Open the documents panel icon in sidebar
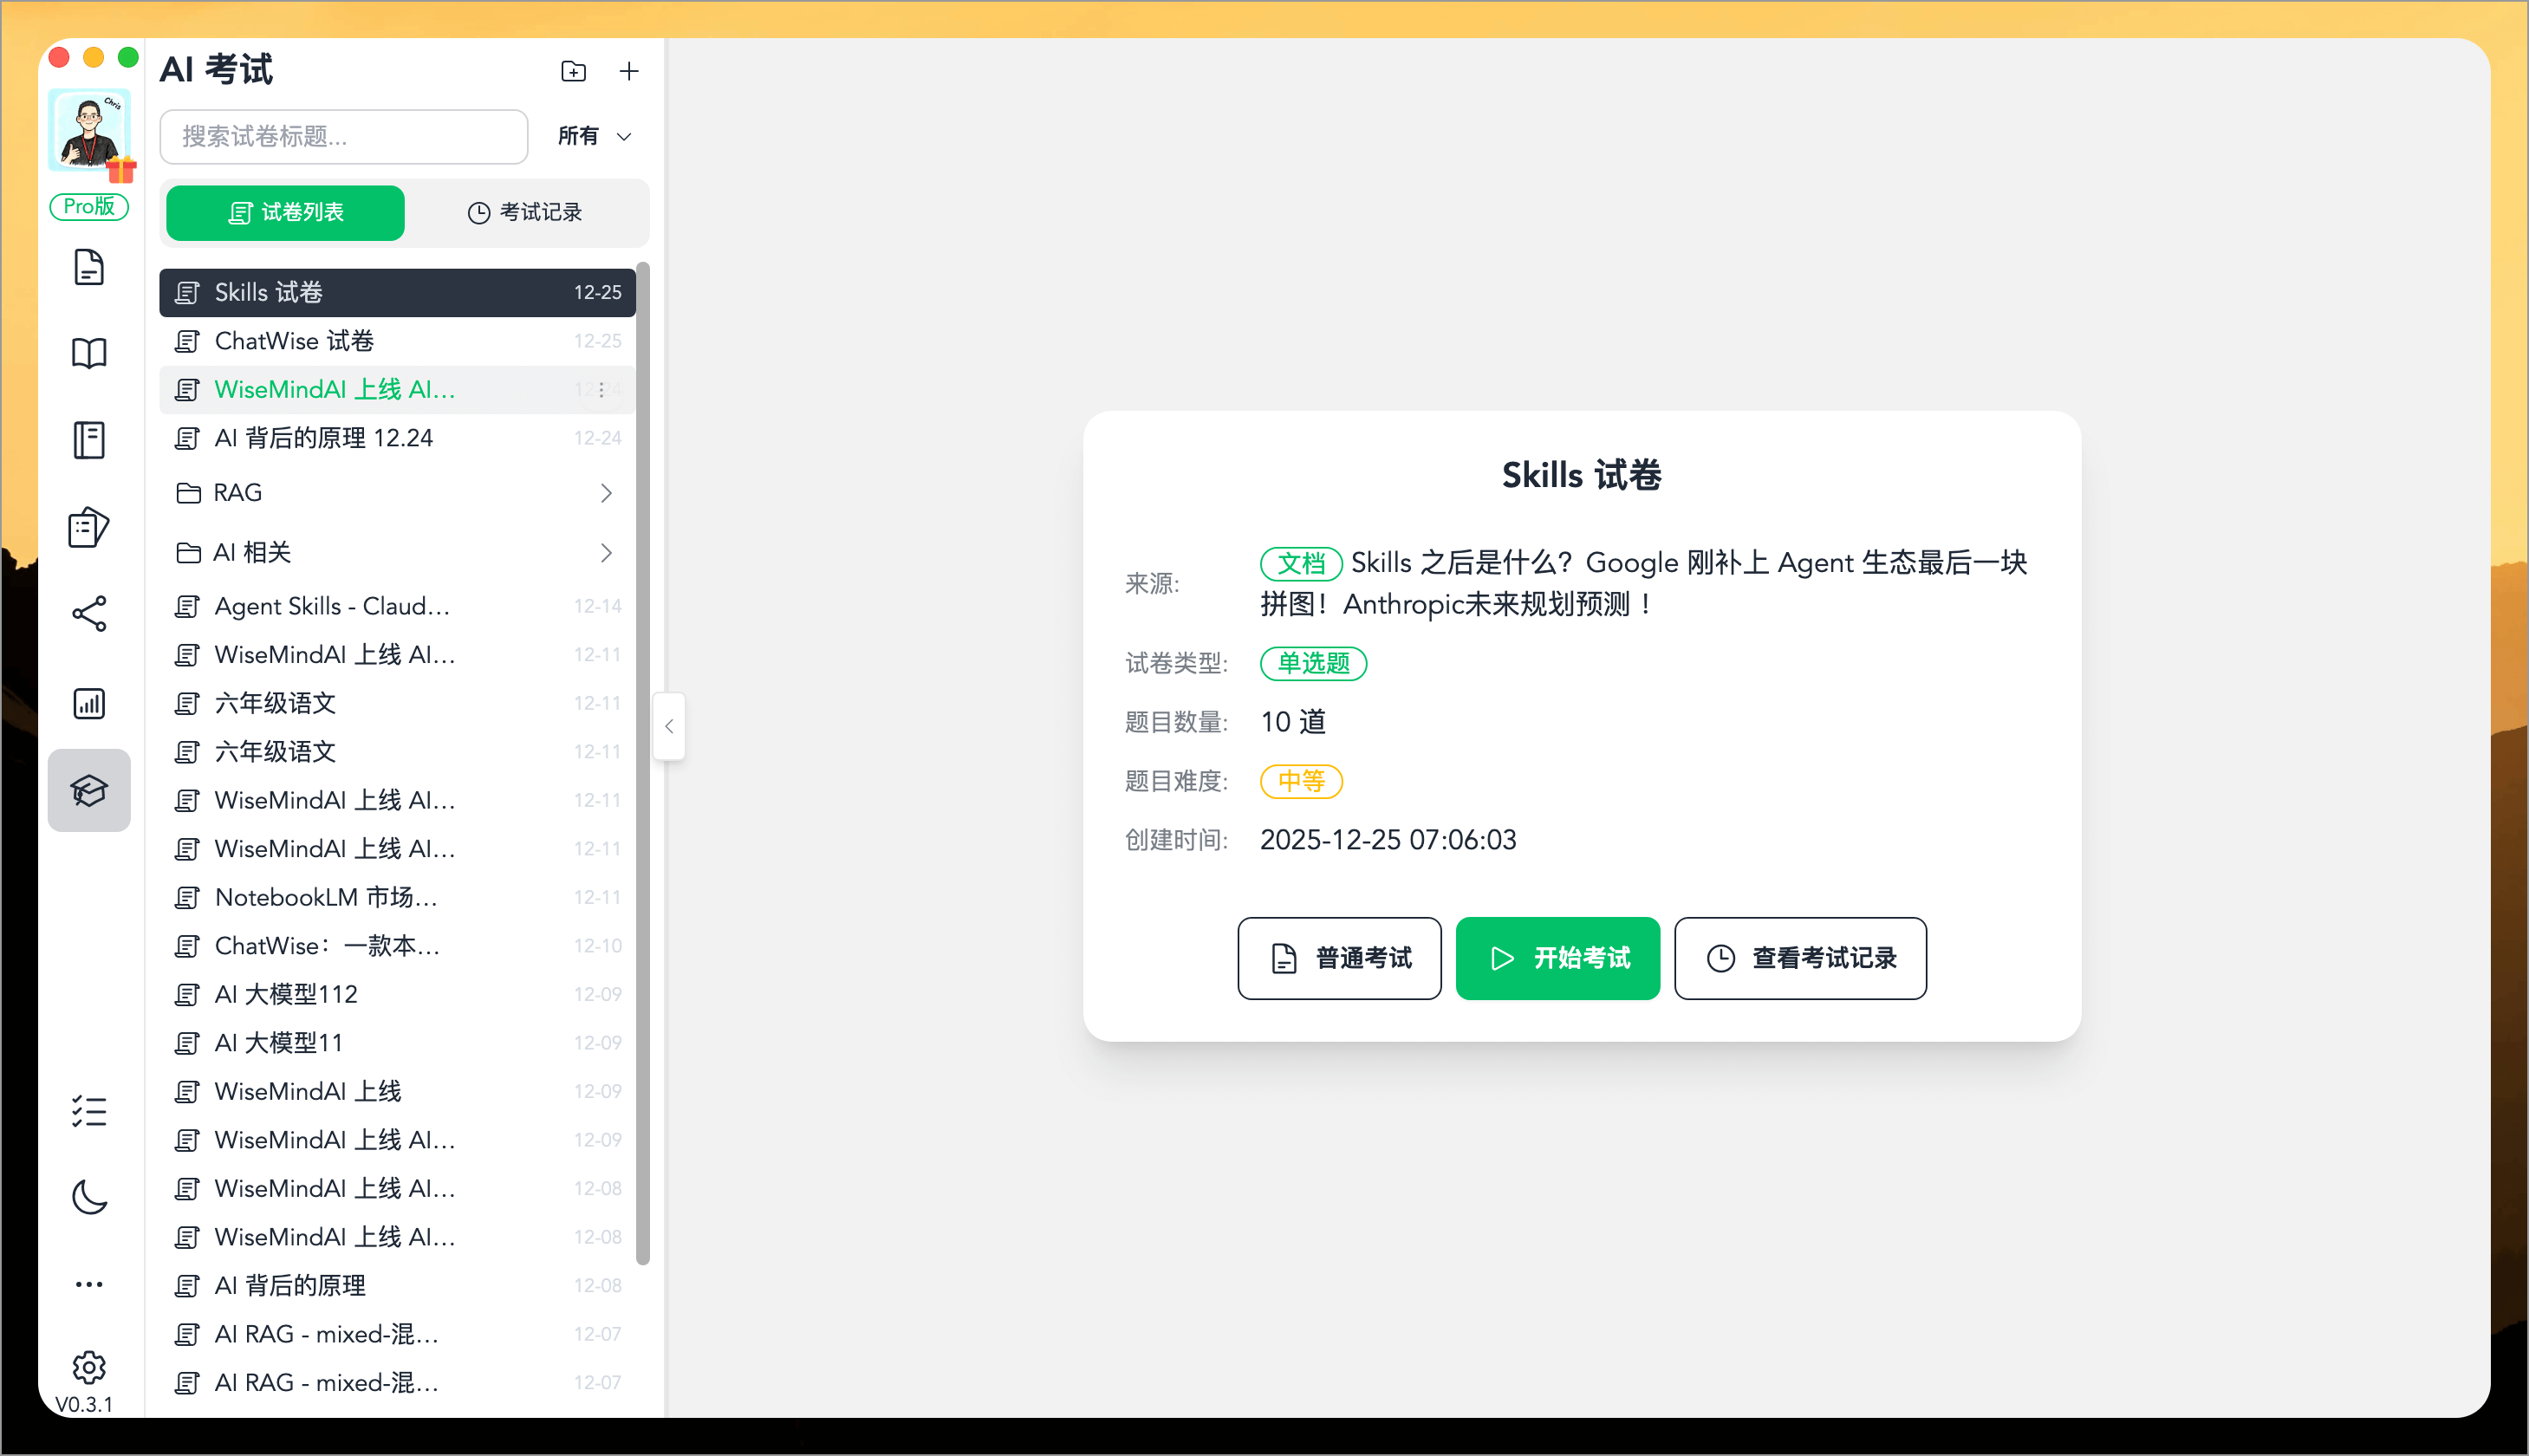The image size is (2529, 1456). click(89, 267)
